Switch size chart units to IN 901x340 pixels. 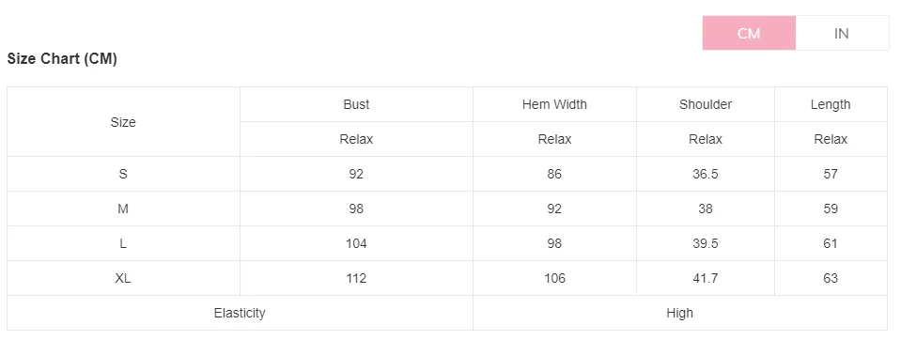coord(842,33)
